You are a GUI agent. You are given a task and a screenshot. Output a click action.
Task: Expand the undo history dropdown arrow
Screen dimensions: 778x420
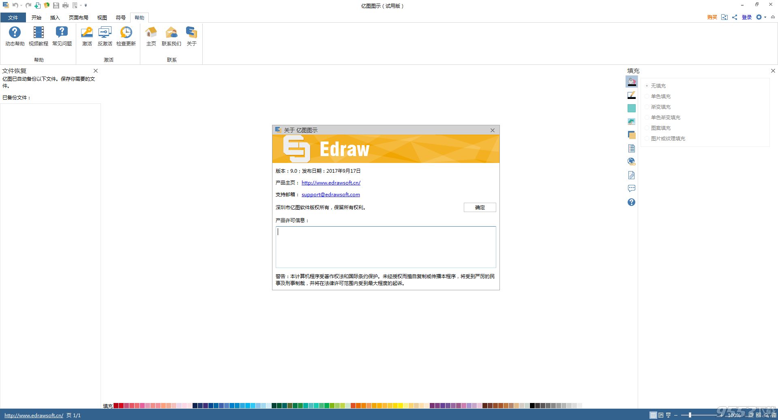click(21, 5)
